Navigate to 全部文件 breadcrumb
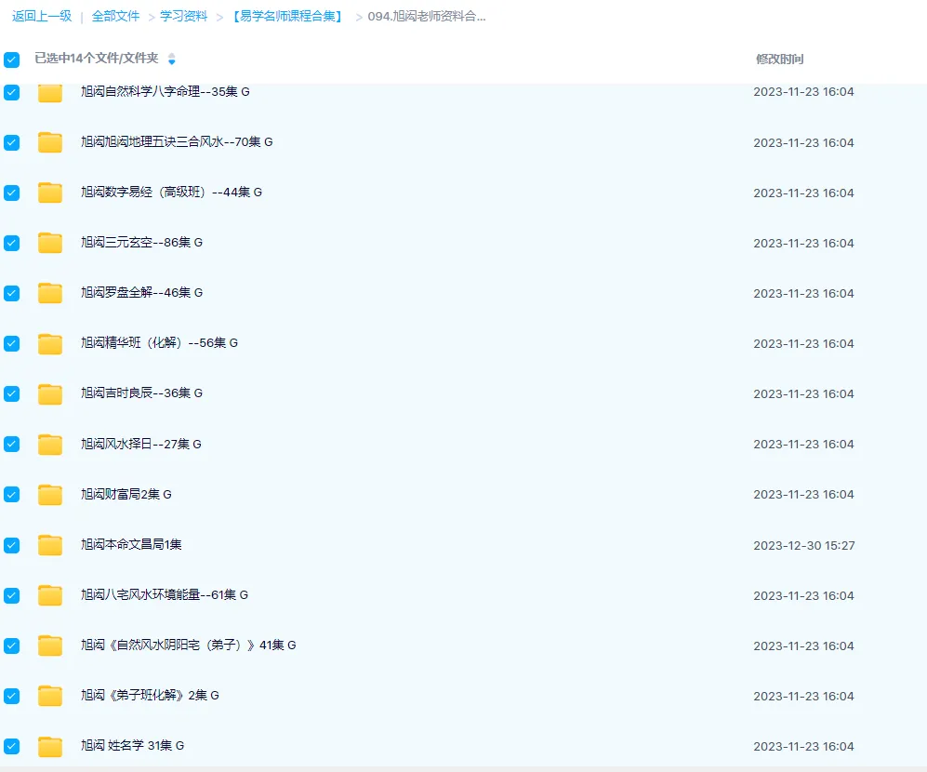This screenshot has height=772, width=927. [x=116, y=16]
